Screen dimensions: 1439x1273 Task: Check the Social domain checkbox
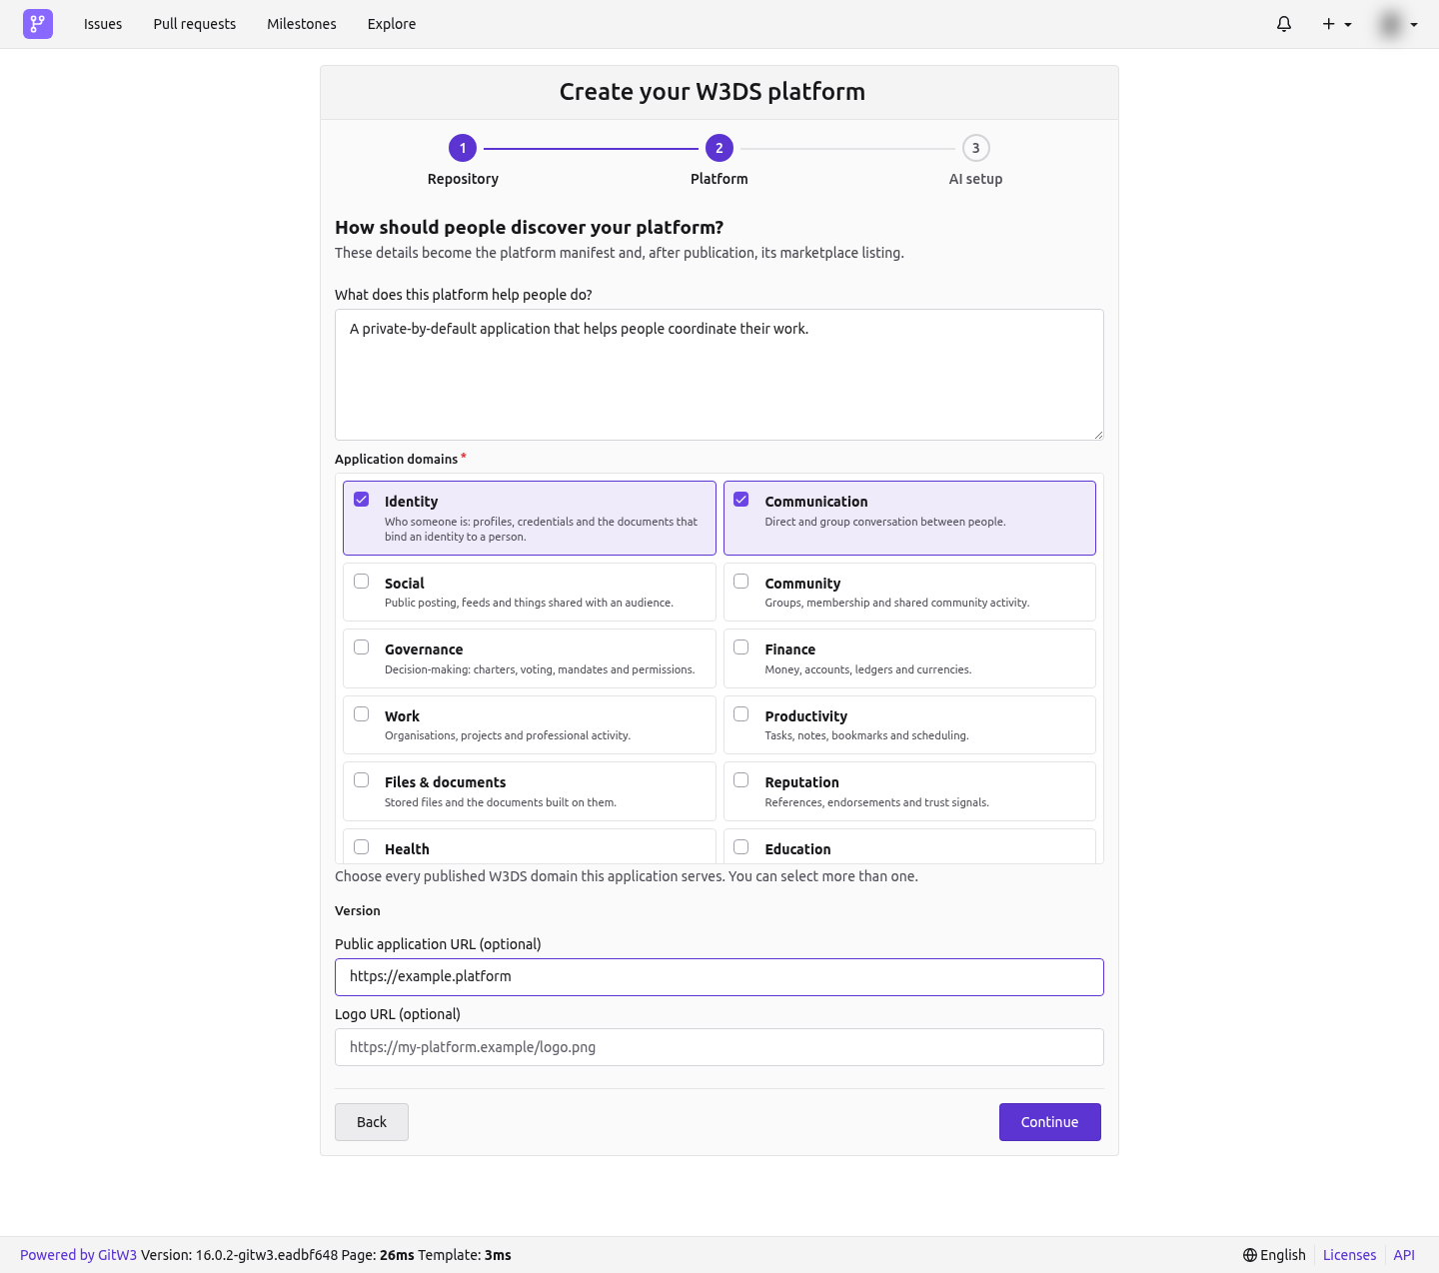point(362,582)
